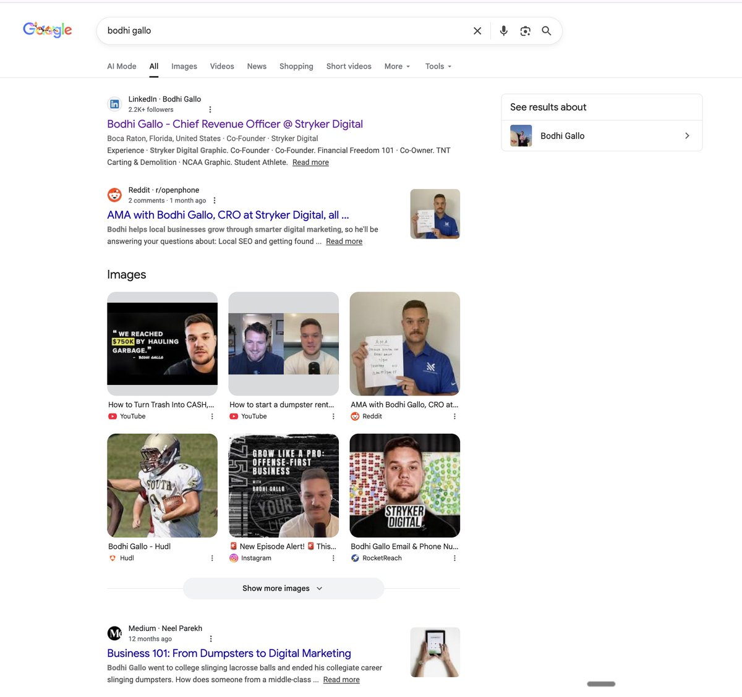The width and height of the screenshot is (742, 697).
Task: Open Bodhi Gallo Chief Revenue Officer LinkedIn link
Action: tap(235, 124)
